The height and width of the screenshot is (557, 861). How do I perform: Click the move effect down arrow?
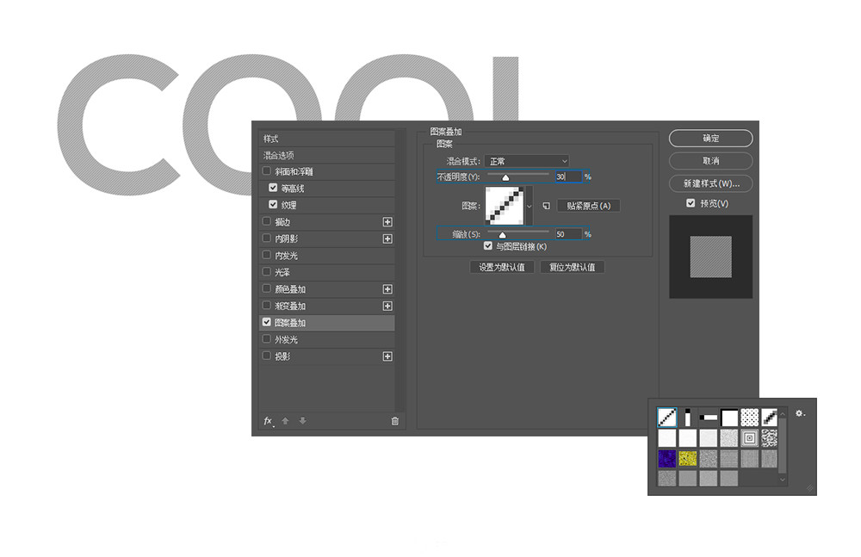[302, 421]
